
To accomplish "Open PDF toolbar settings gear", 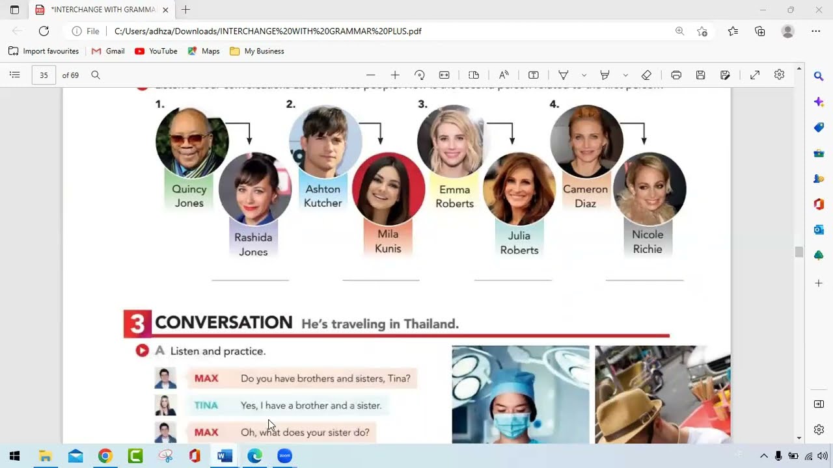I will click(780, 75).
